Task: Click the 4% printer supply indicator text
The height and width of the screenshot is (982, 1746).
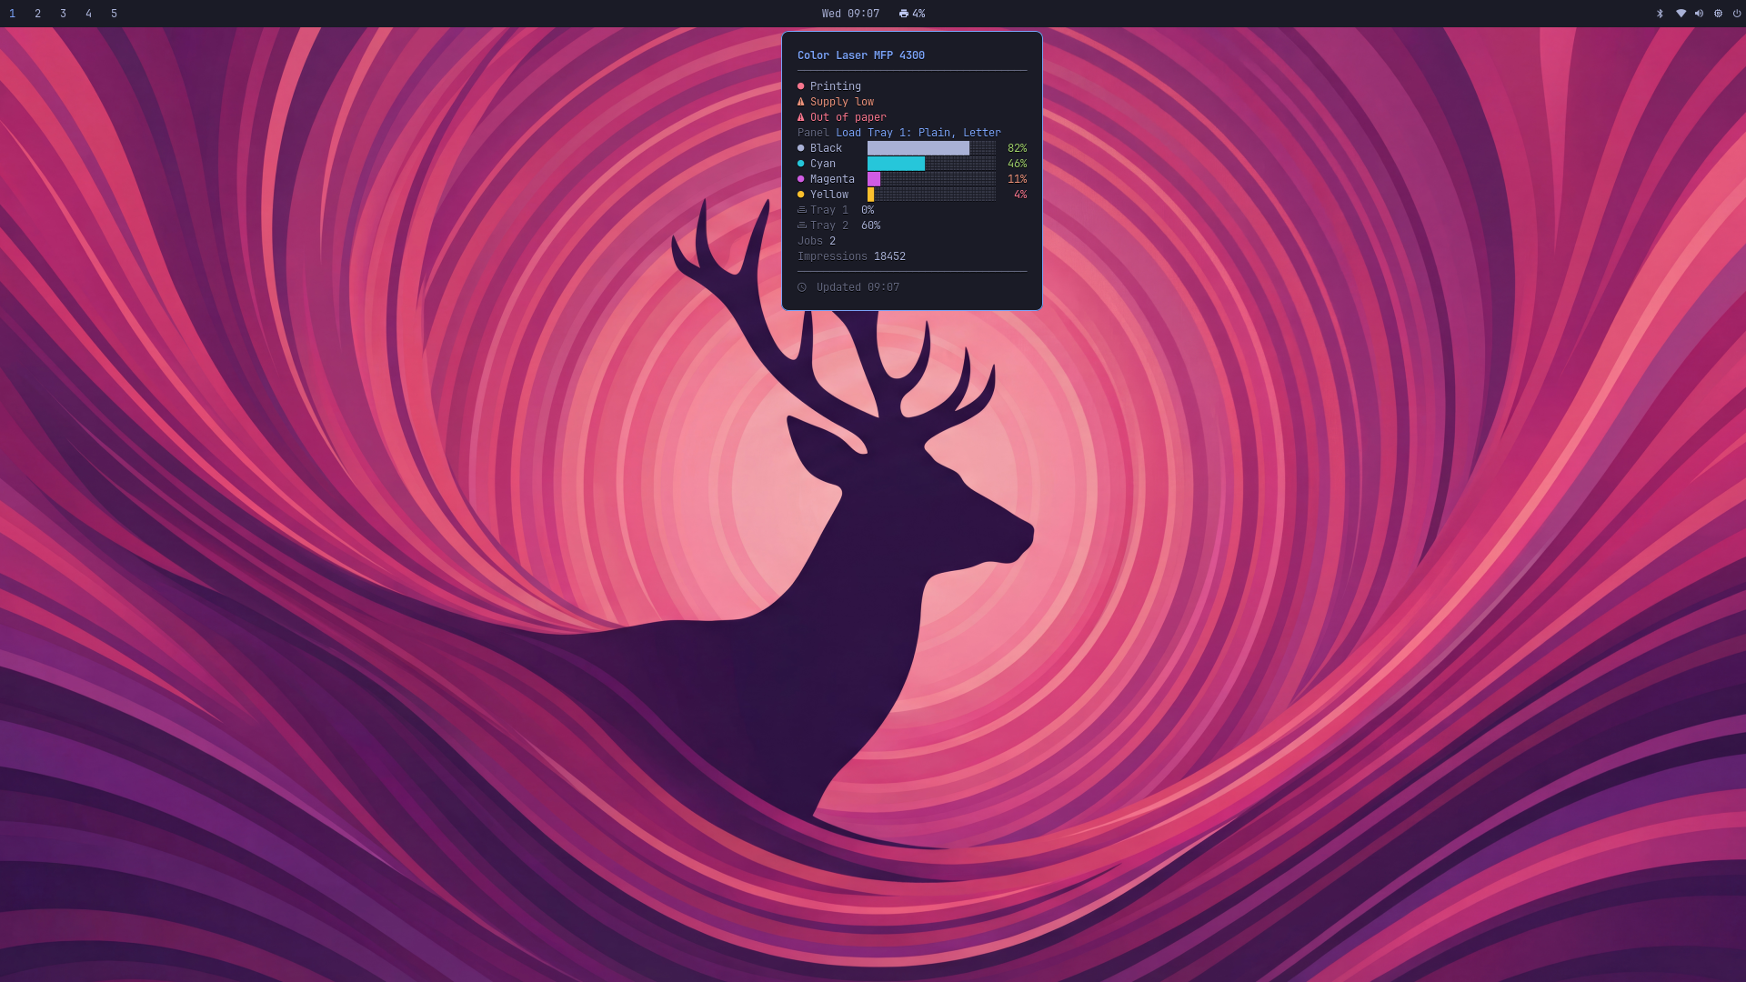Action: [918, 14]
